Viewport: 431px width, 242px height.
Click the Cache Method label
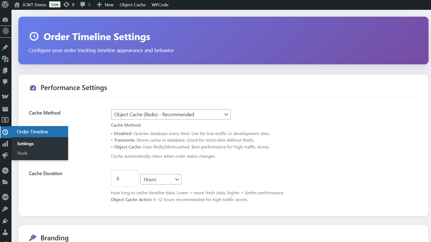pyautogui.click(x=45, y=113)
